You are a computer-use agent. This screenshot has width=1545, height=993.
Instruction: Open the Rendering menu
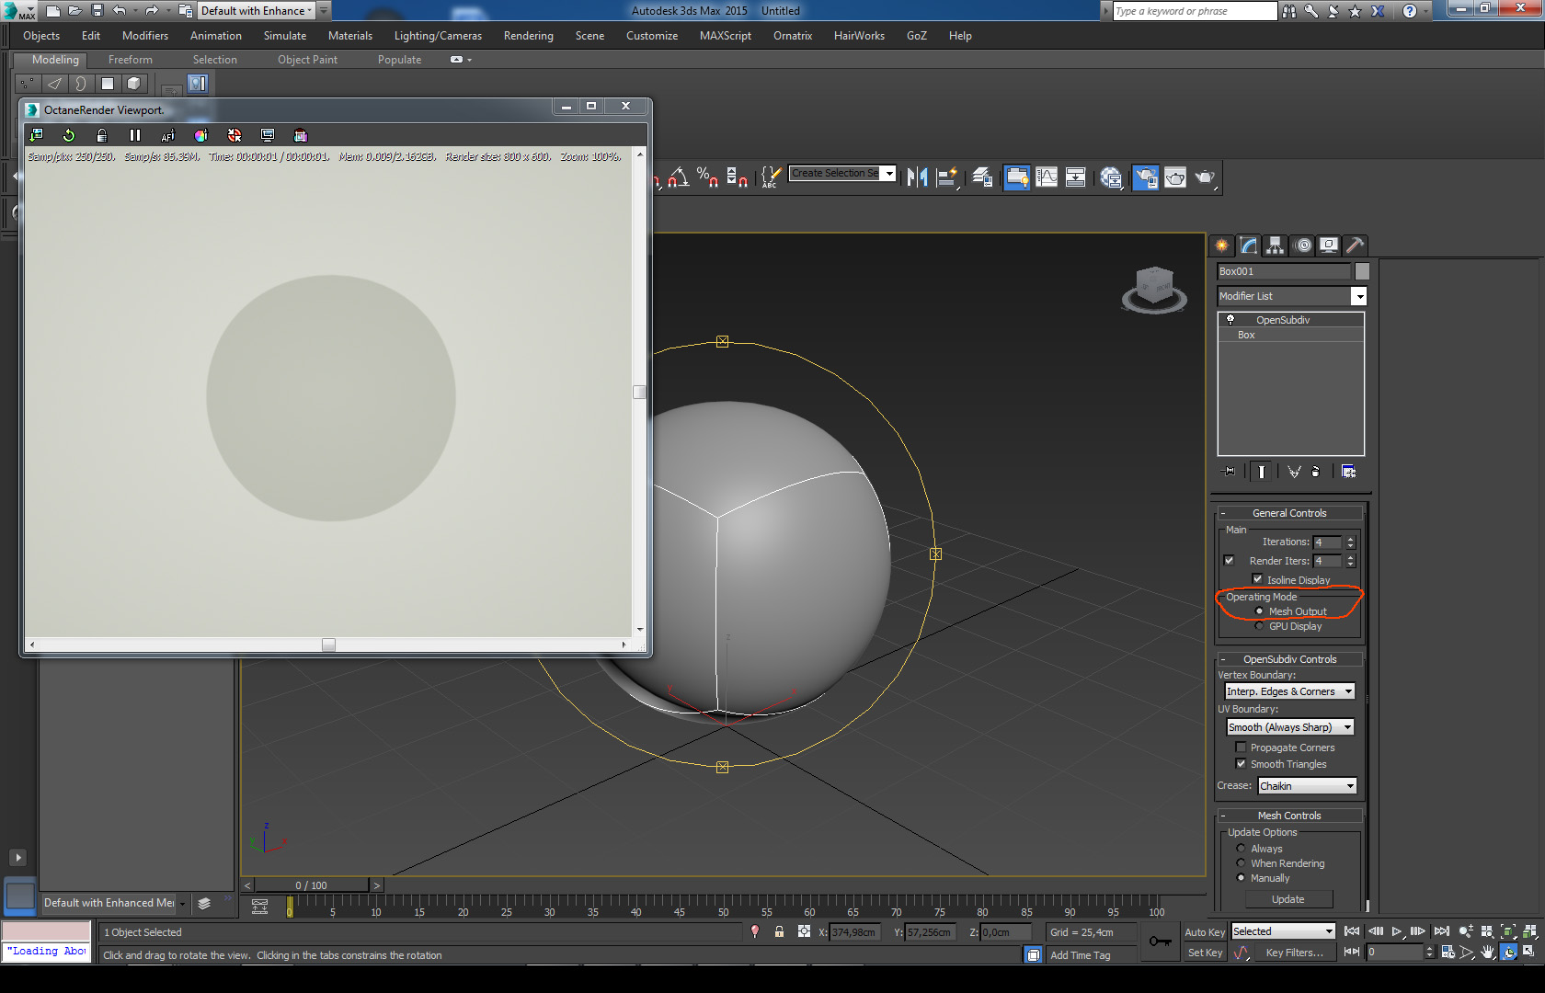(x=528, y=36)
